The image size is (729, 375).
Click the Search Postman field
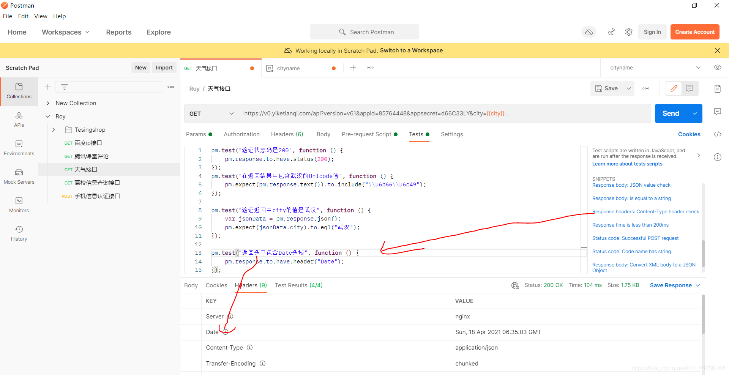pos(364,32)
